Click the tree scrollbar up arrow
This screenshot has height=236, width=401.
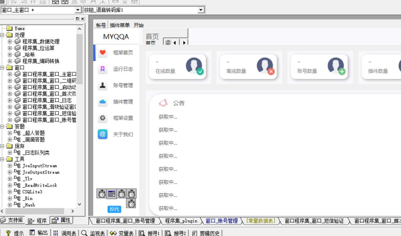click(79, 29)
